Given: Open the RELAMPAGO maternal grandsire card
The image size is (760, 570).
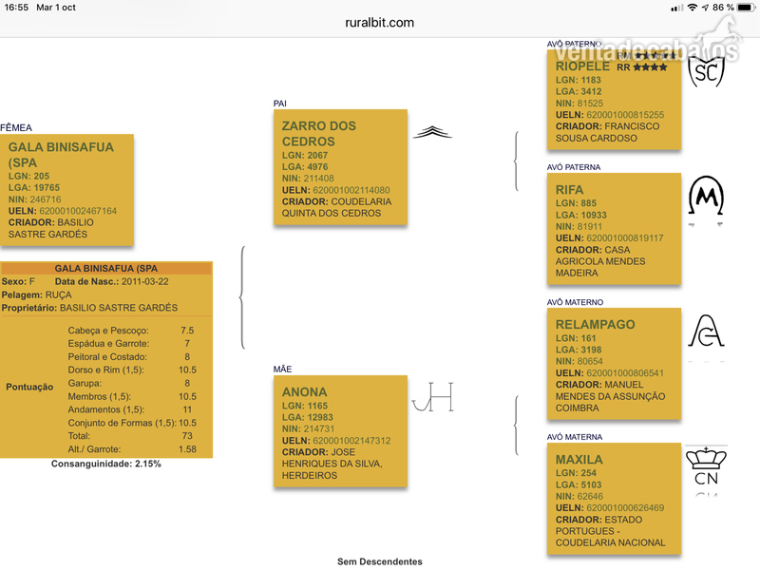Looking at the screenshot, I should tap(614, 364).
